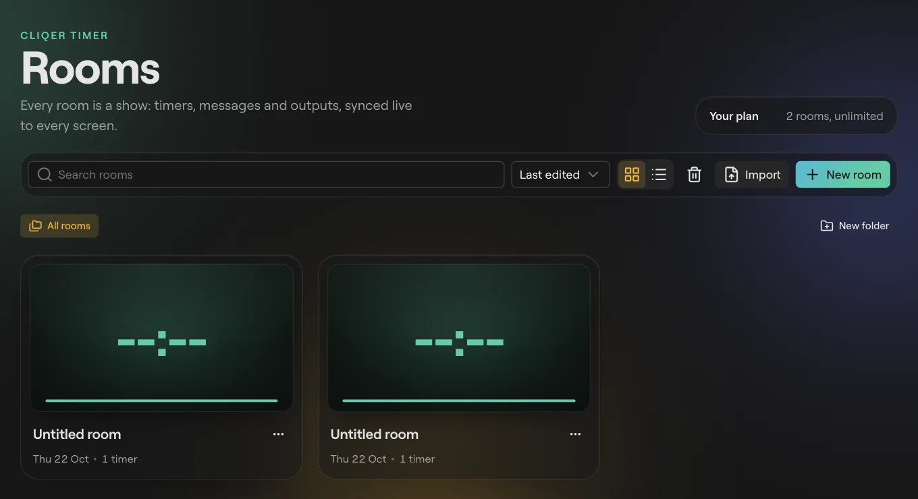Select the All rooms folder chip
The height and width of the screenshot is (499, 918).
tap(59, 226)
